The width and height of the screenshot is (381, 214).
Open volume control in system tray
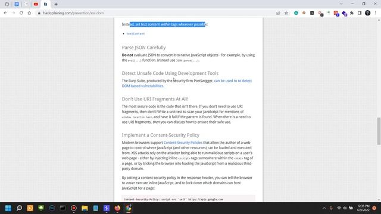[345, 208]
